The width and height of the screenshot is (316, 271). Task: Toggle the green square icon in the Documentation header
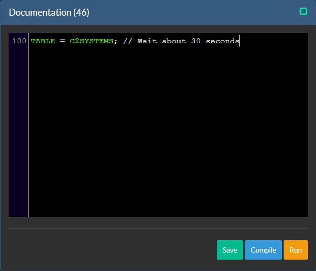point(303,11)
